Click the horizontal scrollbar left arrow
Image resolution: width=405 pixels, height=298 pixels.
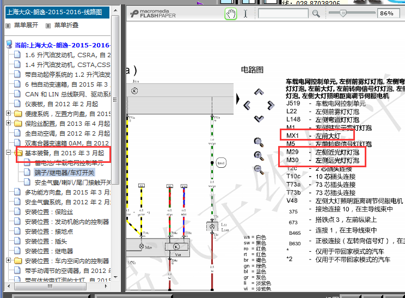[9, 286]
